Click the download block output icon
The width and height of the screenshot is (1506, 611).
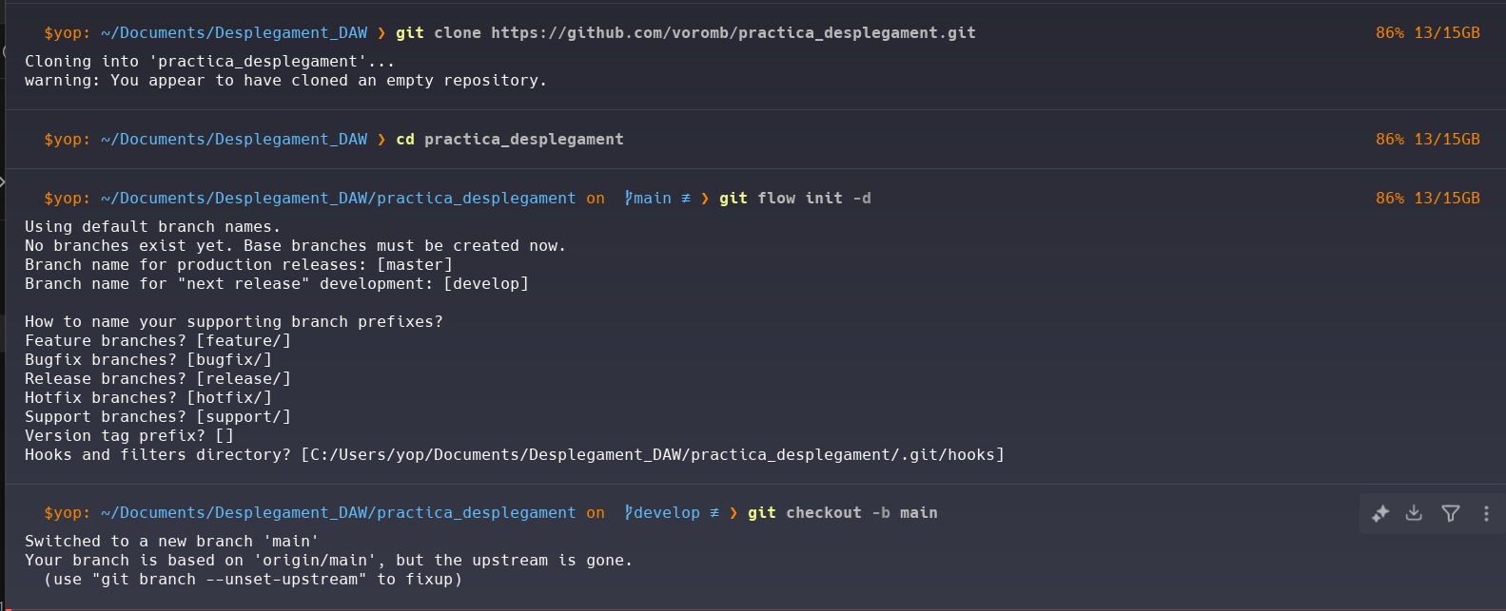click(1415, 513)
